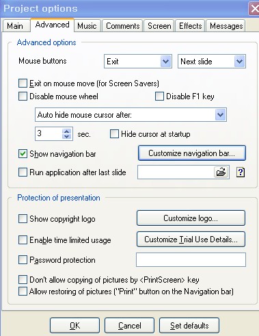Image resolution: width=259 pixels, height=336 pixels.
Task: Decrease seconds with spinner down arrow
Action: pos(66,137)
